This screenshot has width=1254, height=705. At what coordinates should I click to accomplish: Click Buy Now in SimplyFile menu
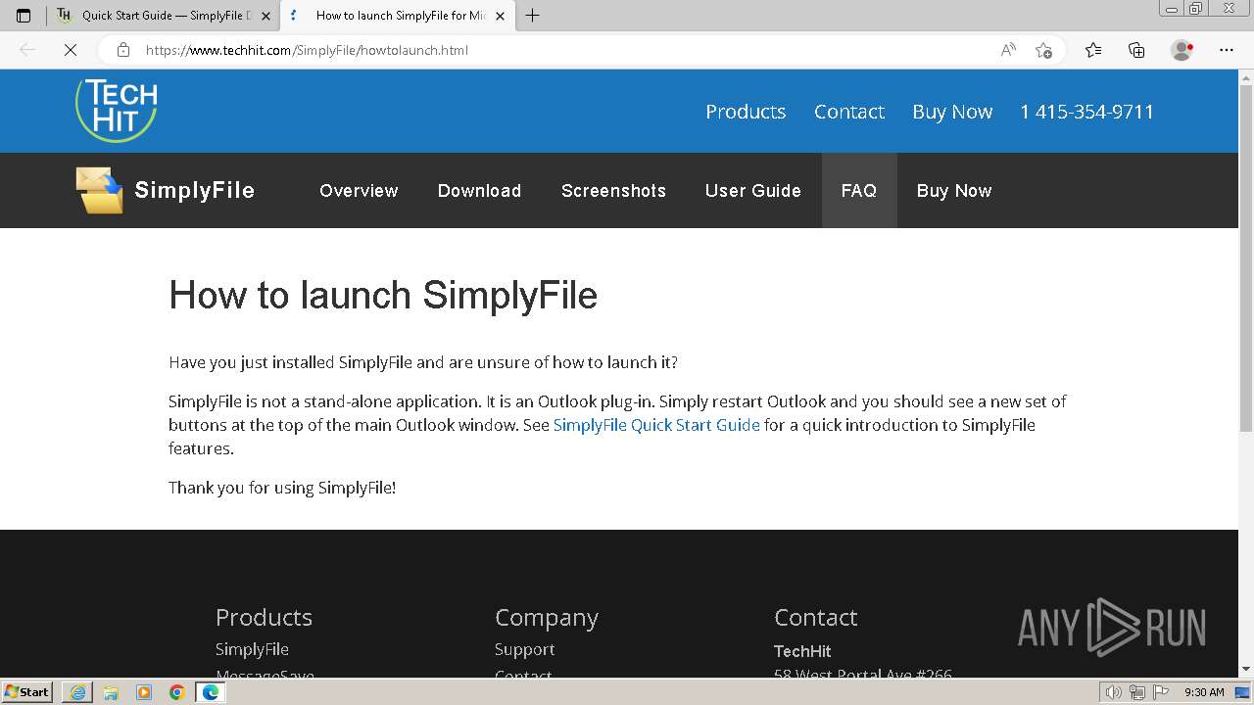coord(954,191)
